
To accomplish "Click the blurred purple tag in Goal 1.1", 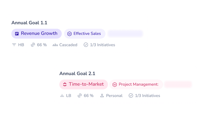I will tap(125, 34).
